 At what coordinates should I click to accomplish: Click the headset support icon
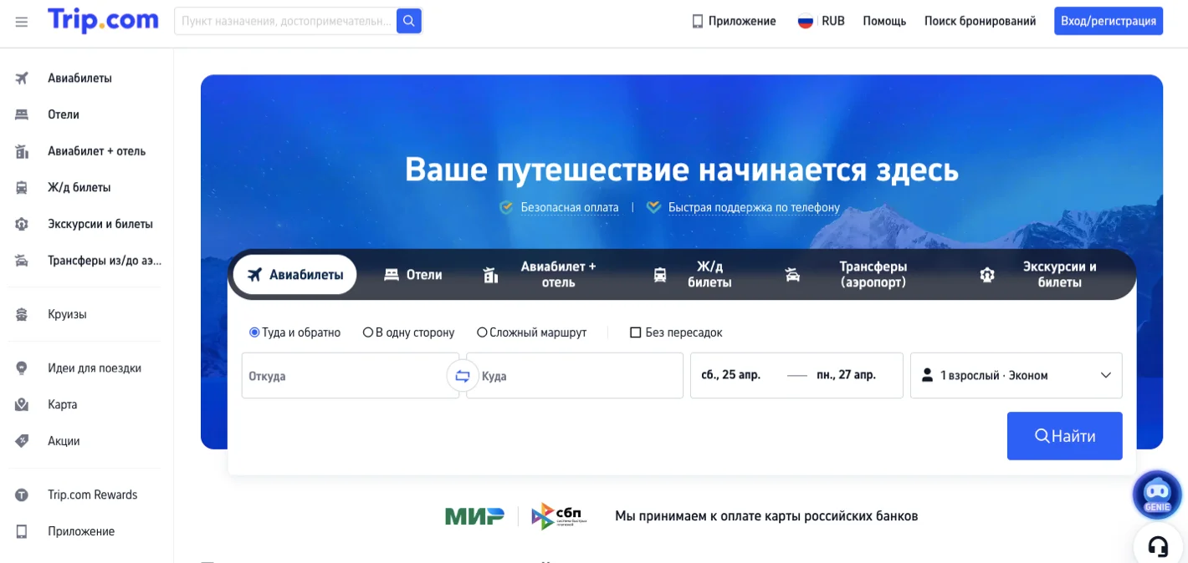pyautogui.click(x=1158, y=545)
